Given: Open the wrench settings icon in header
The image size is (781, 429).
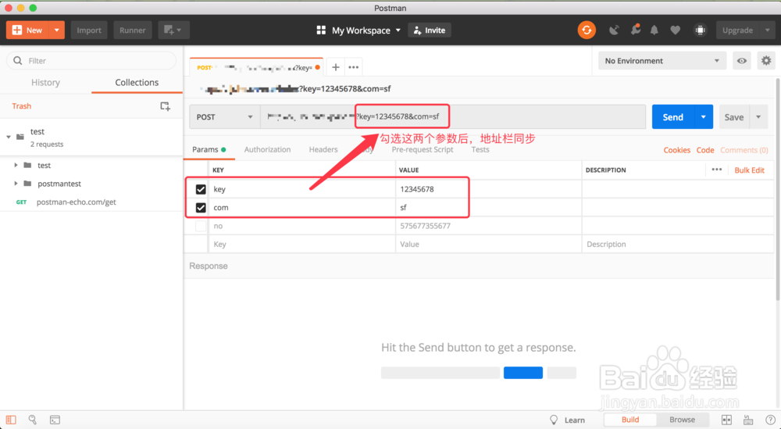Looking at the screenshot, I should pos(635,30).
